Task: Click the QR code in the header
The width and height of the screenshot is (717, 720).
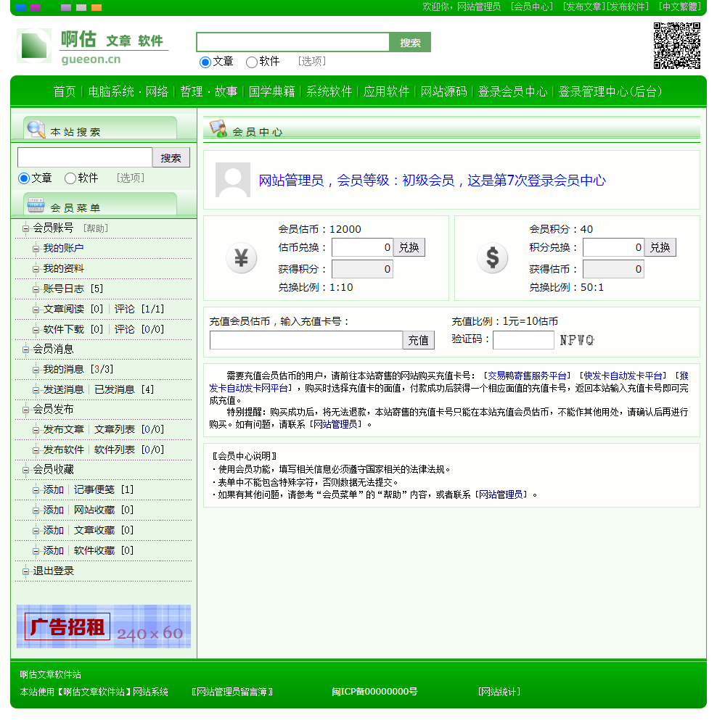Action: (x=676, y=46)
